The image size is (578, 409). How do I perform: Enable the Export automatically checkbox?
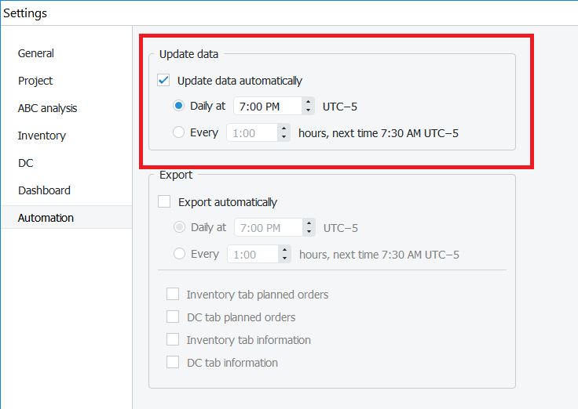point(164,201)
